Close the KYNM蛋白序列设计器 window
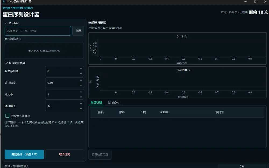 click(265, 2)
